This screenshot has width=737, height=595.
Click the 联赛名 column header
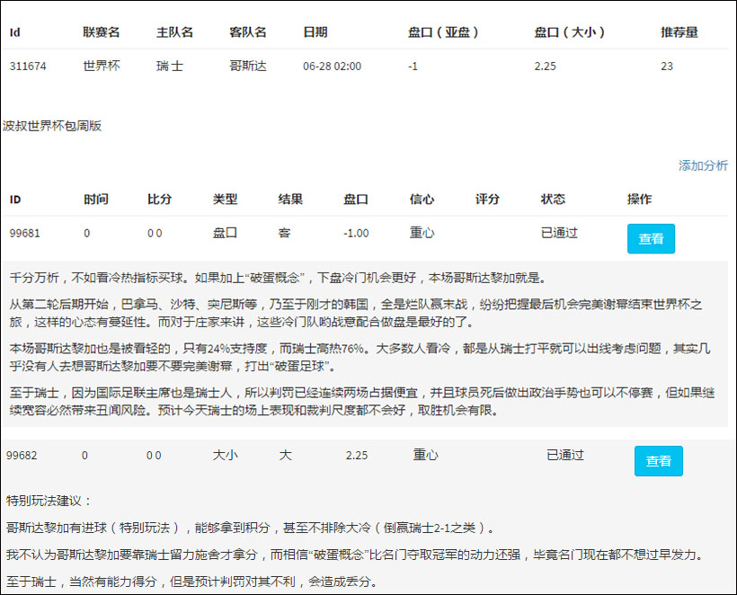[x=102, y=32]
